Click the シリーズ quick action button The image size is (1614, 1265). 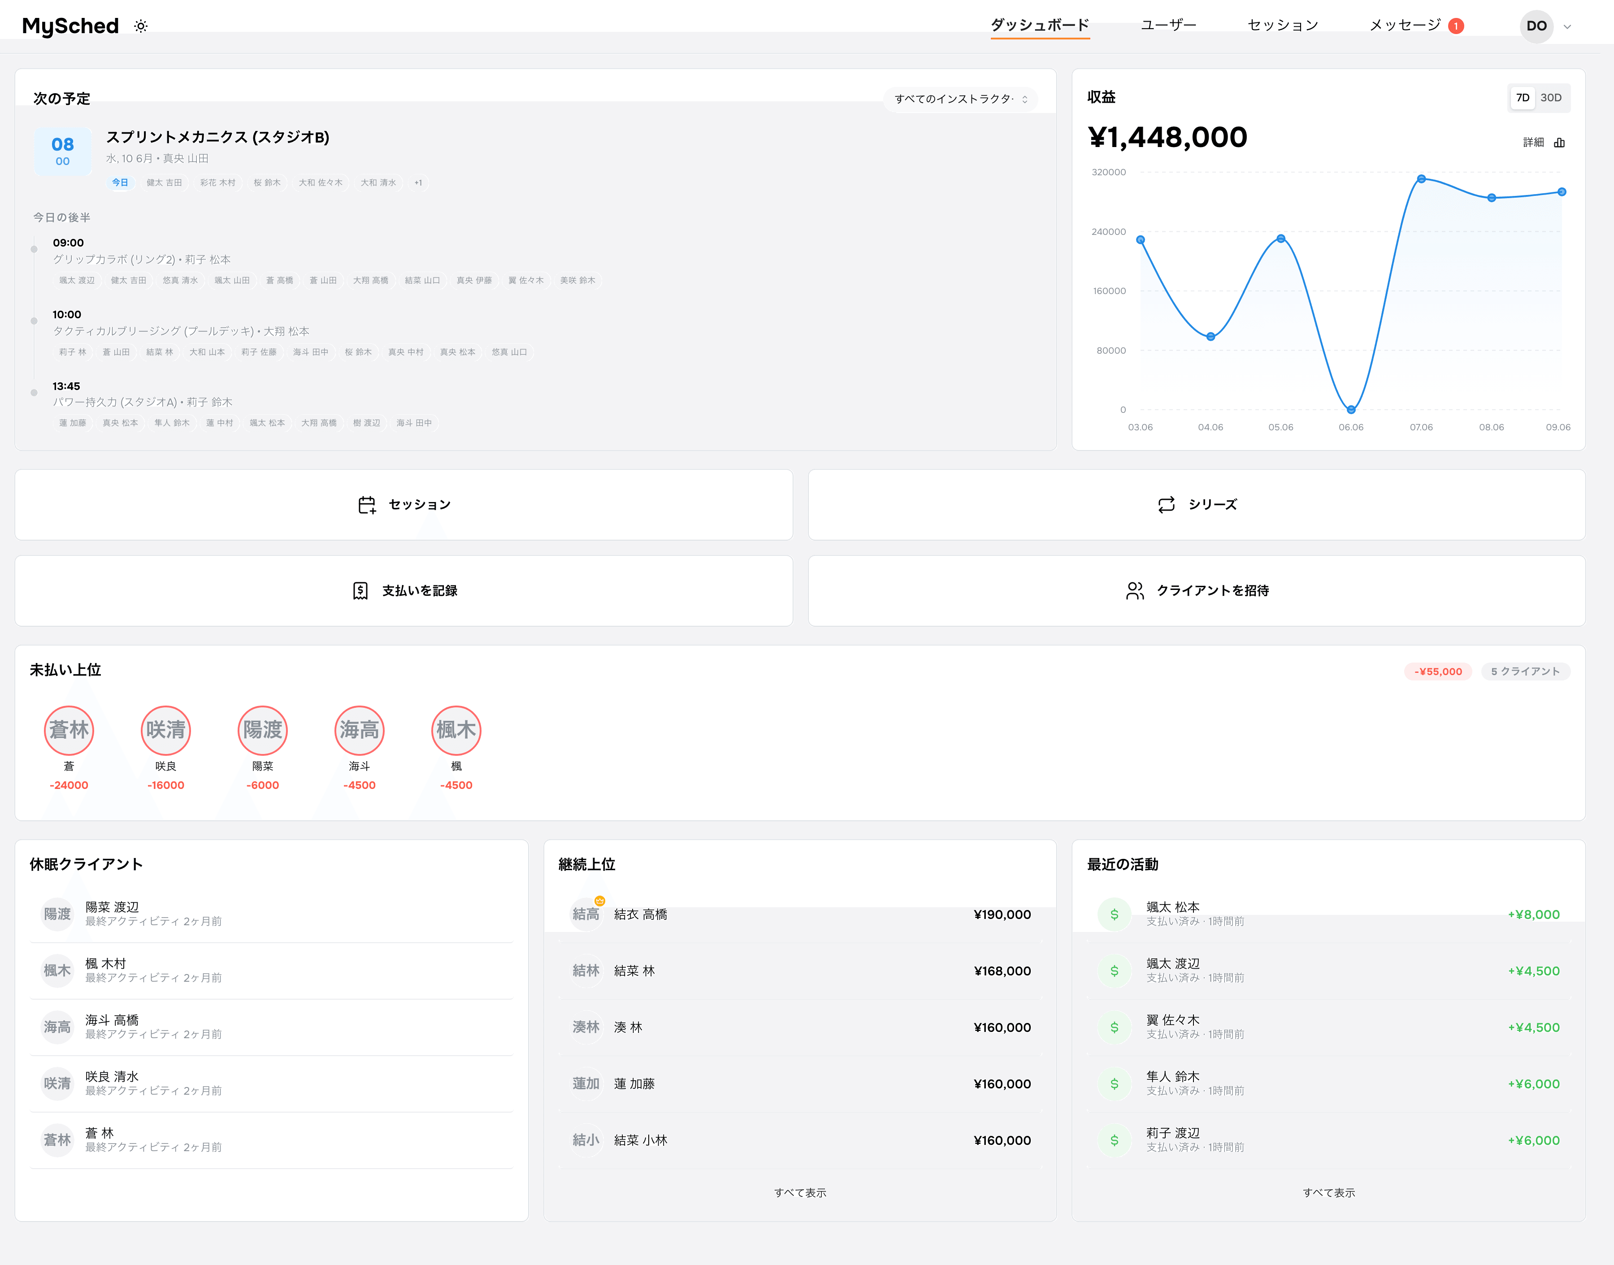1196,505
